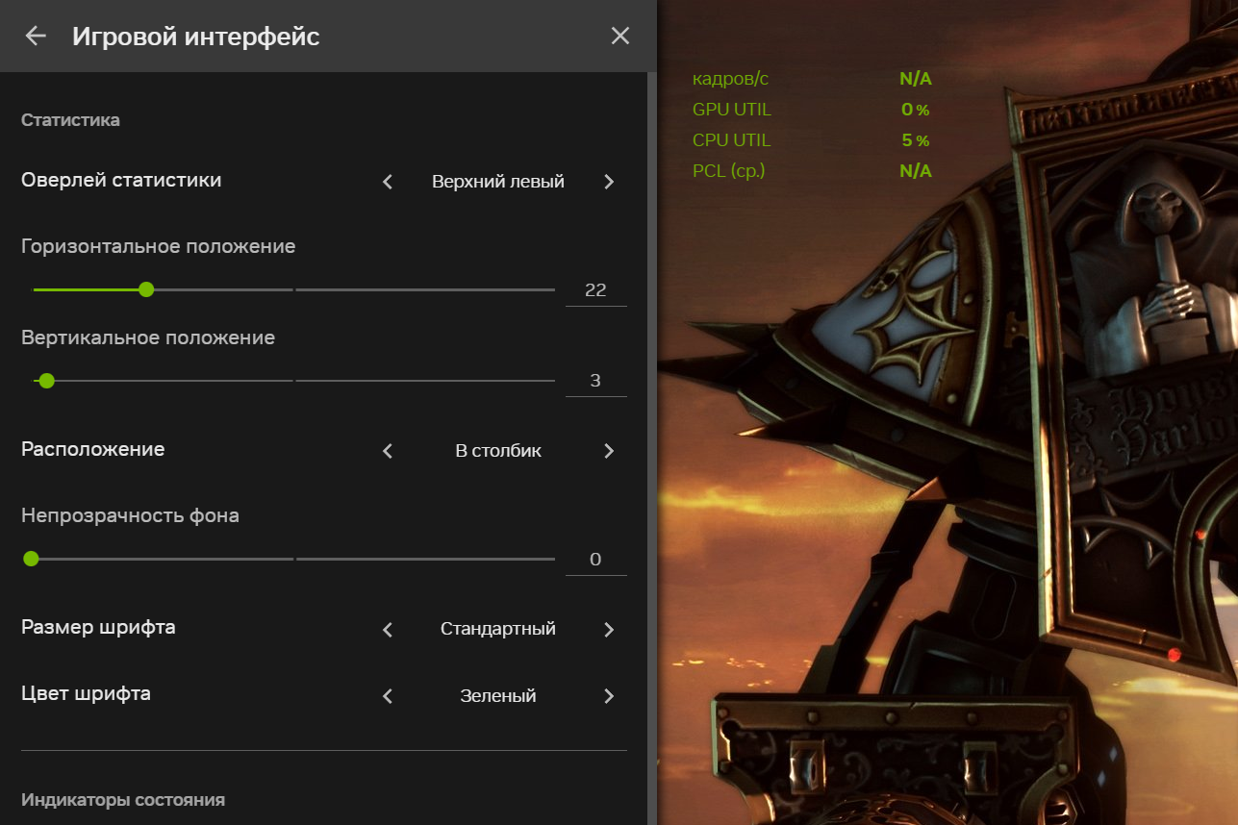Screen dimensions: 1238x825
Task: Choose next Размер шрифта option
Action: coord(609,630)
